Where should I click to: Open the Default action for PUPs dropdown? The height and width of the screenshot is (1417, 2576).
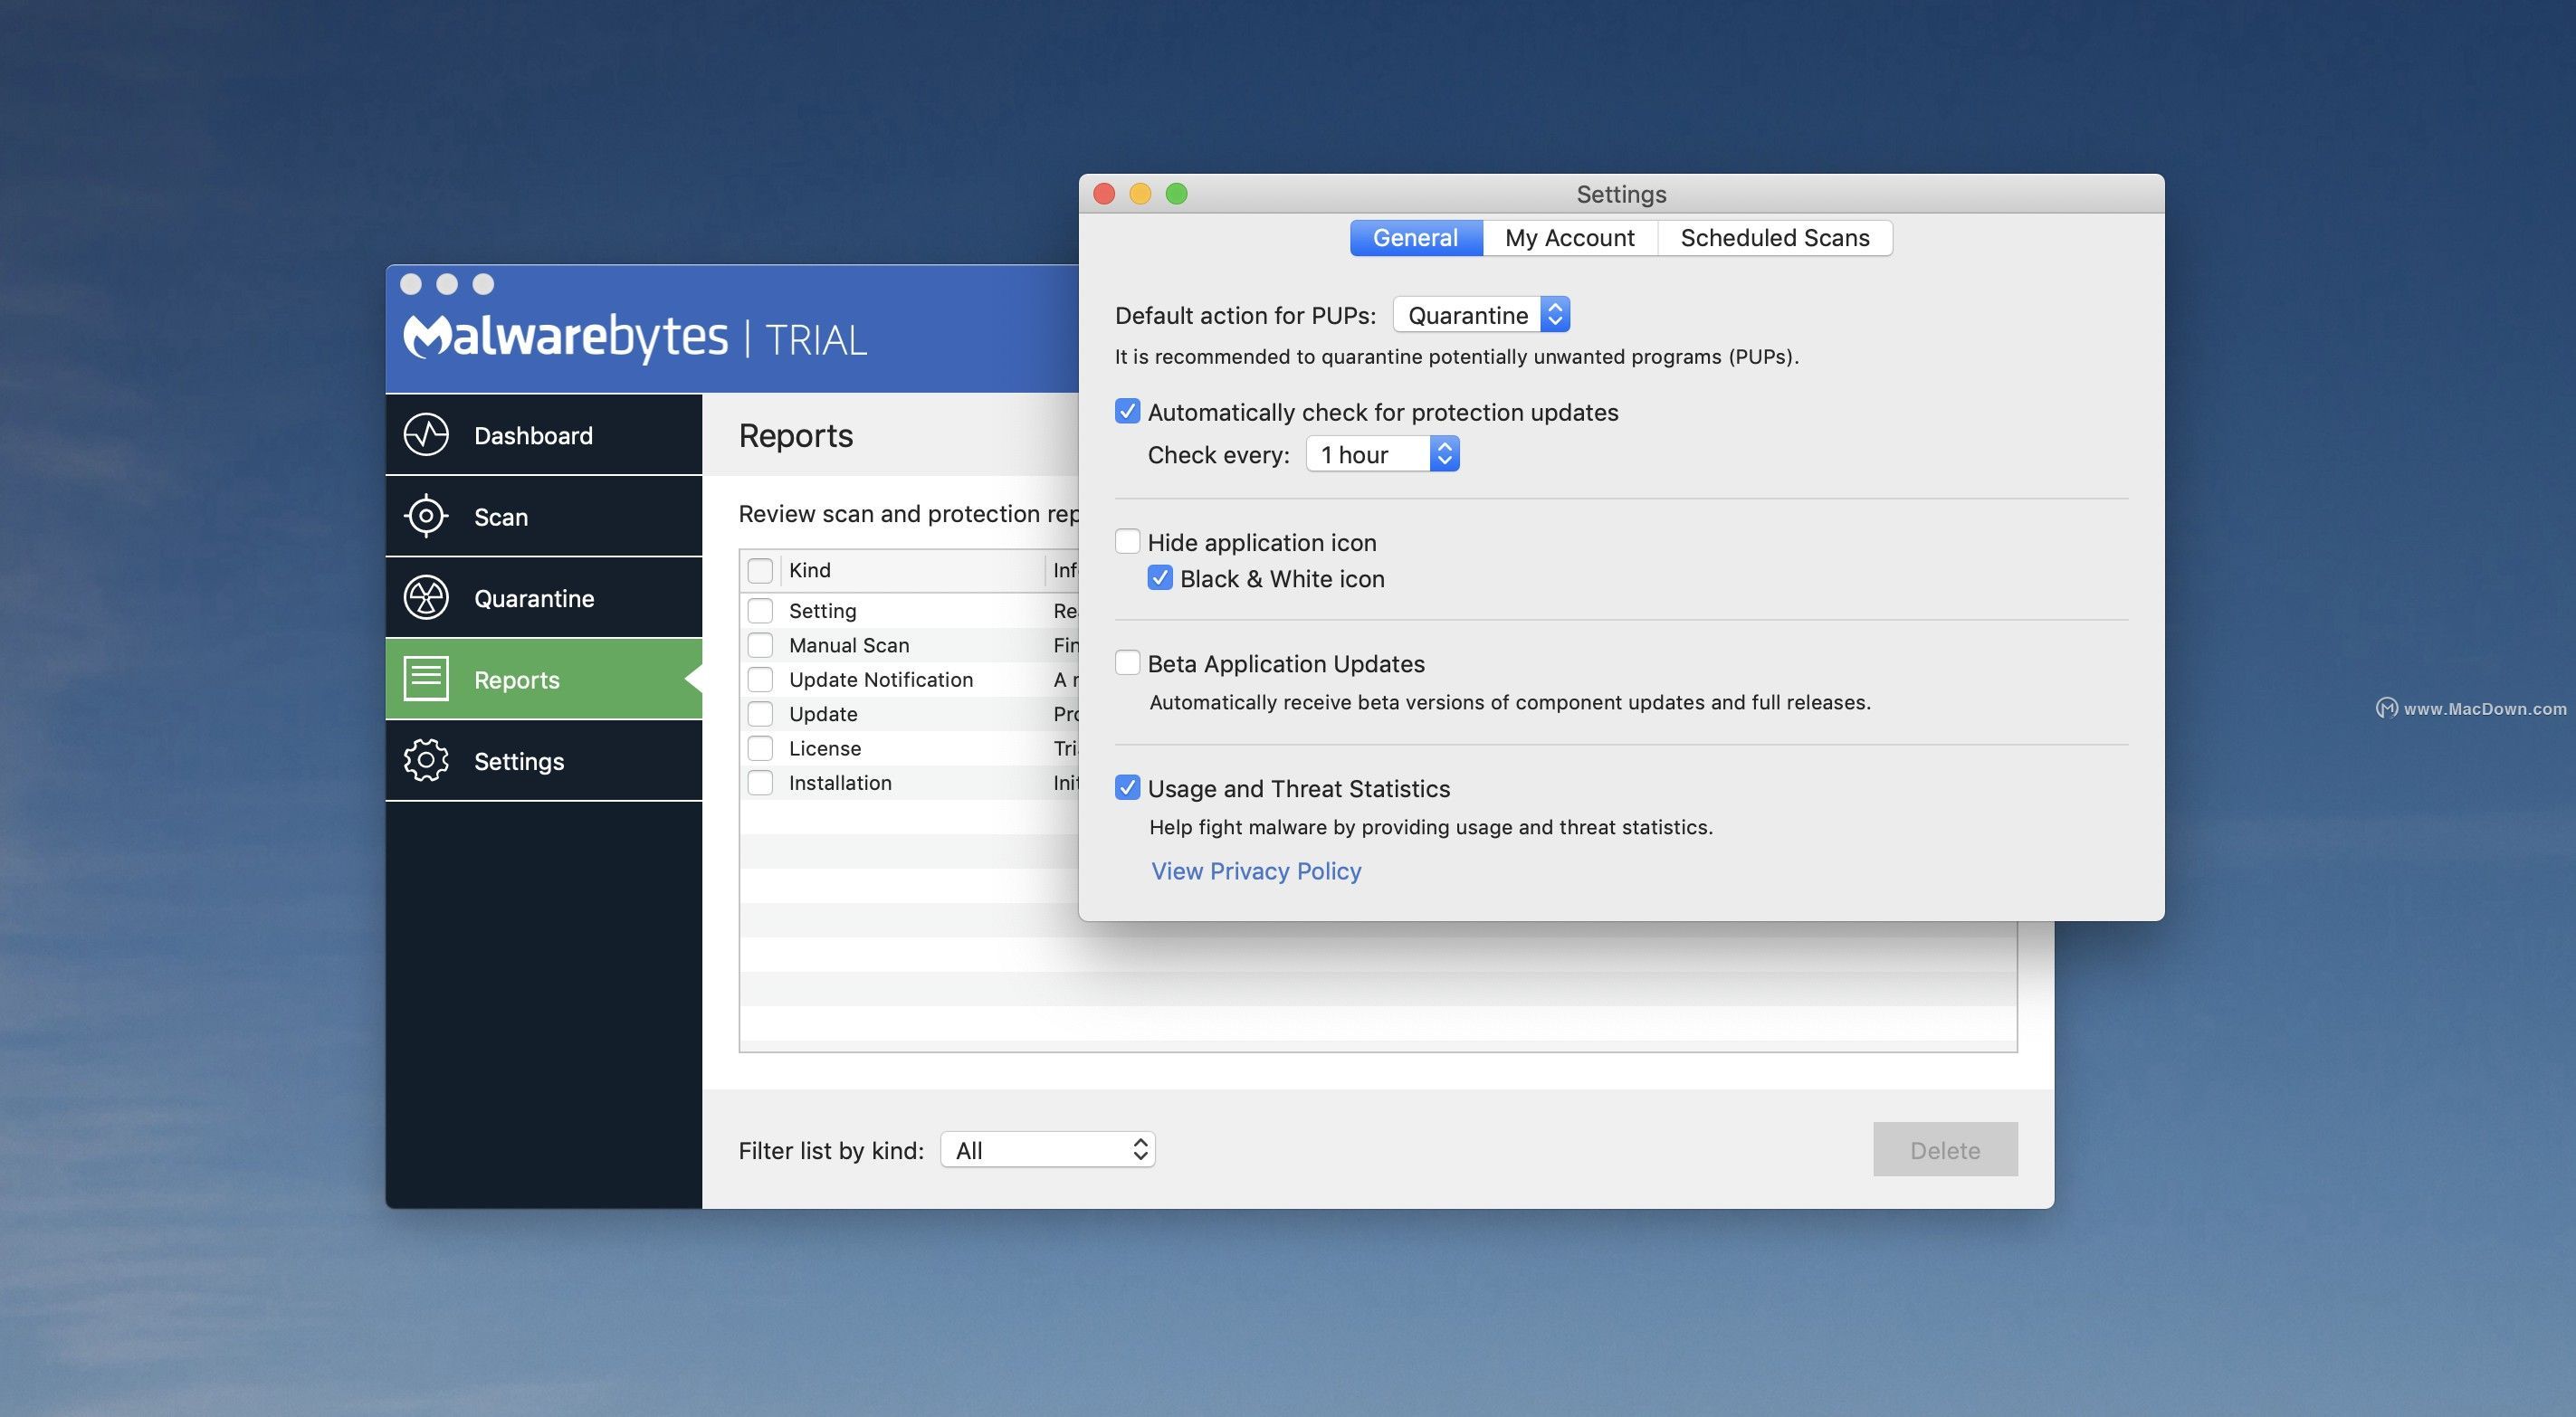tap(1482, 315)
